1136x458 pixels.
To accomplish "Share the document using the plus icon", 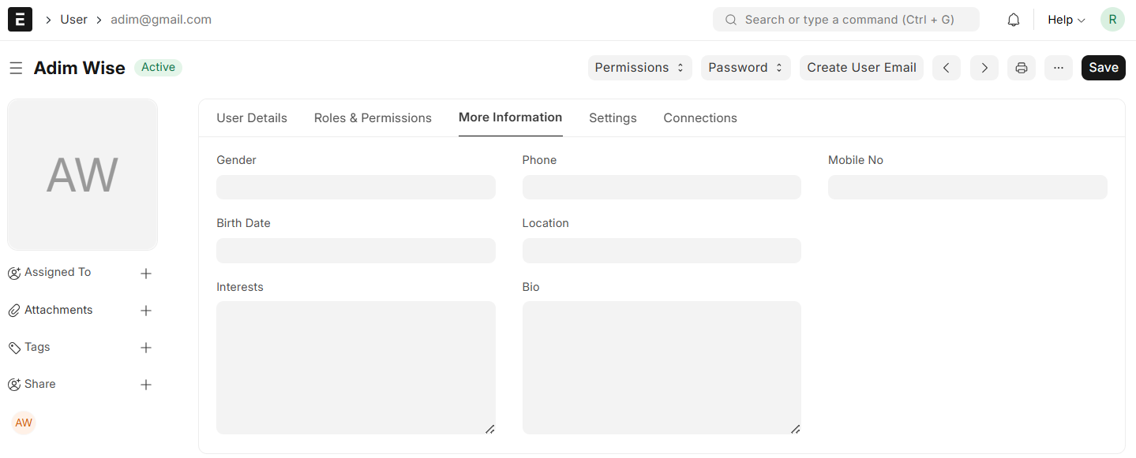I will 145,385.
